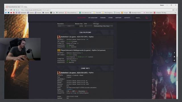The height and width of the screenshot is (102, 182).
Task: Click the Battlefield 1 icon under Game Info
Action: pyautogui.click(x=59, y=73)
